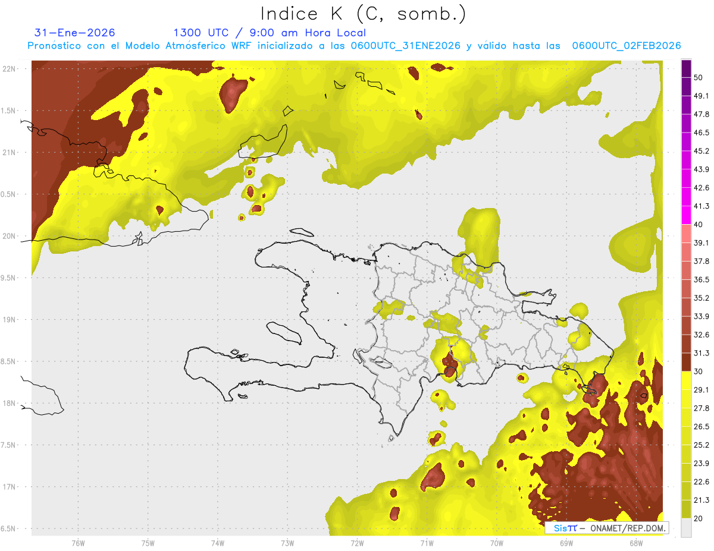The height and width of the screenshot is (551, 714).
Task: Click the colorbar value 33.9
Action: pyautogui.click(x=702, y=316)
